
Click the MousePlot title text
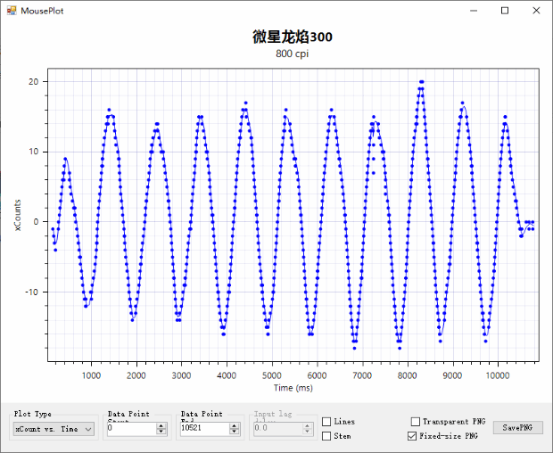pyautogui.click(x=42, y=11)
